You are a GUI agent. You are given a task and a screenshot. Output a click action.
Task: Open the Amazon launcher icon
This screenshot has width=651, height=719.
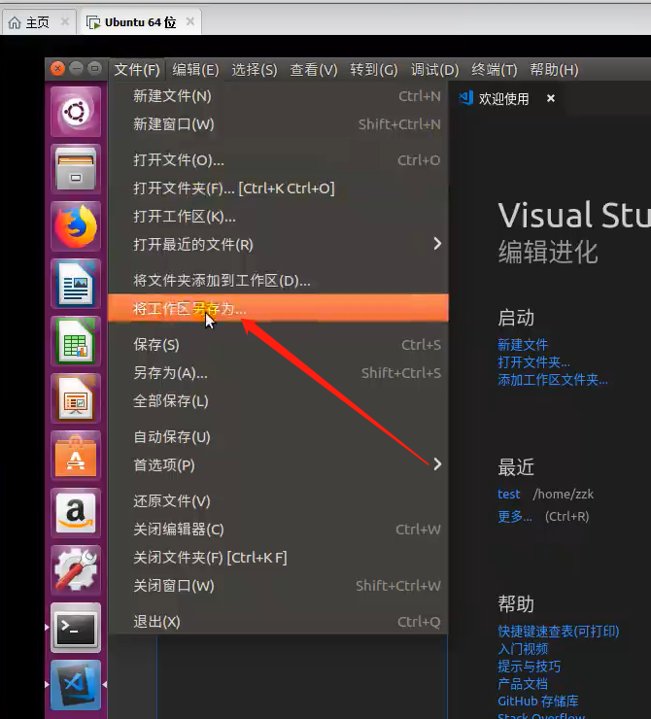76,513
